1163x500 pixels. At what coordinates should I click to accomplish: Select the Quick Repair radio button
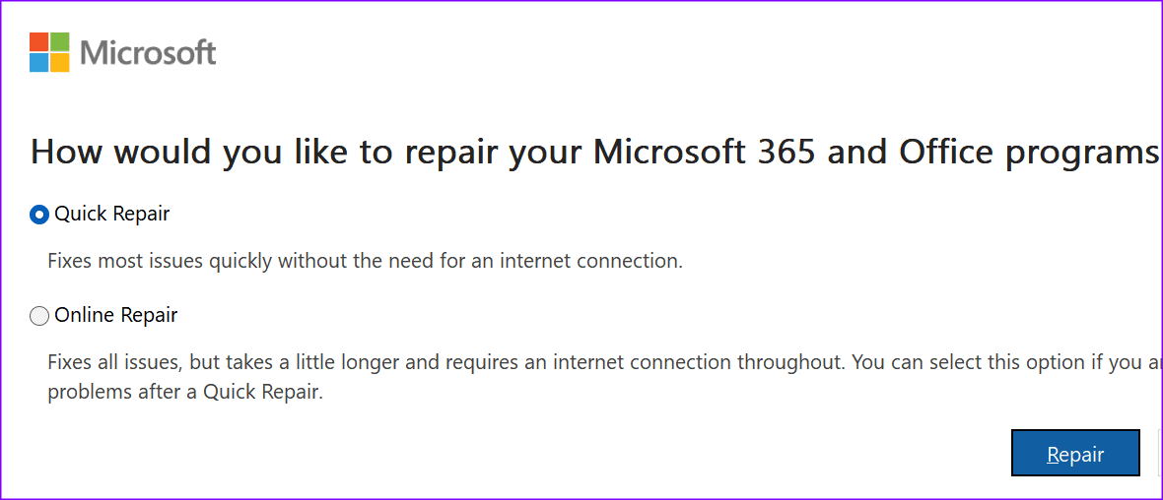(x=39, y=215)
